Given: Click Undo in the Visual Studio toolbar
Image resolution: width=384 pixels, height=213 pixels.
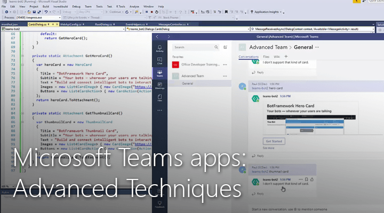Looking at the screenshot, I should (x=46, y=12).
